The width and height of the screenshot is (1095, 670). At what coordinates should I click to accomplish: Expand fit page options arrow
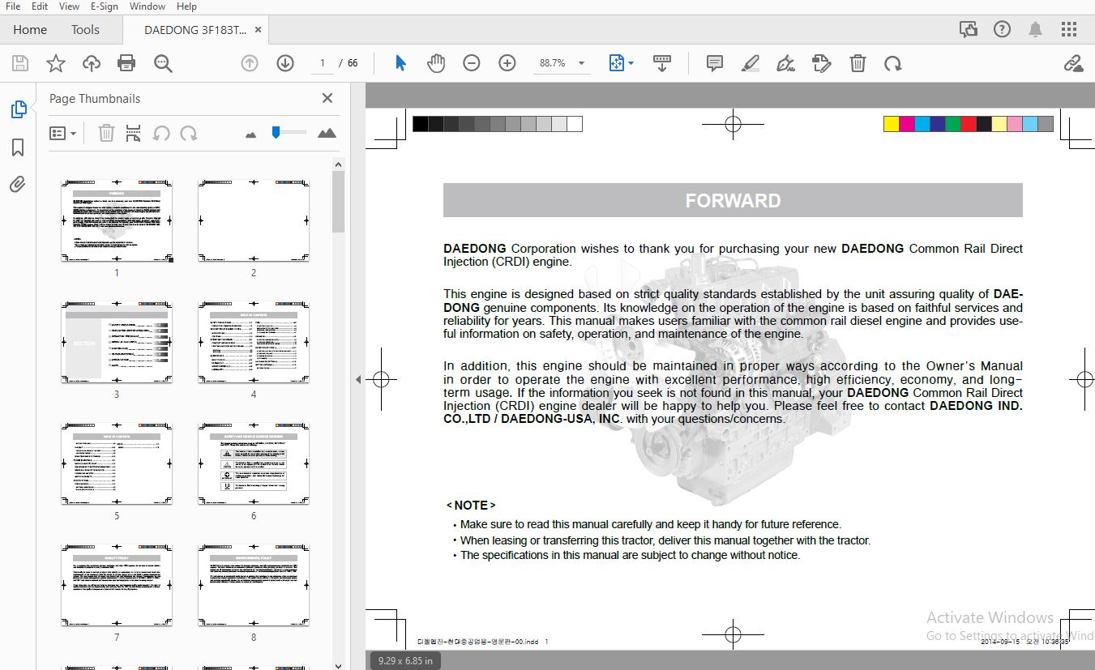(x=631, y=63)
